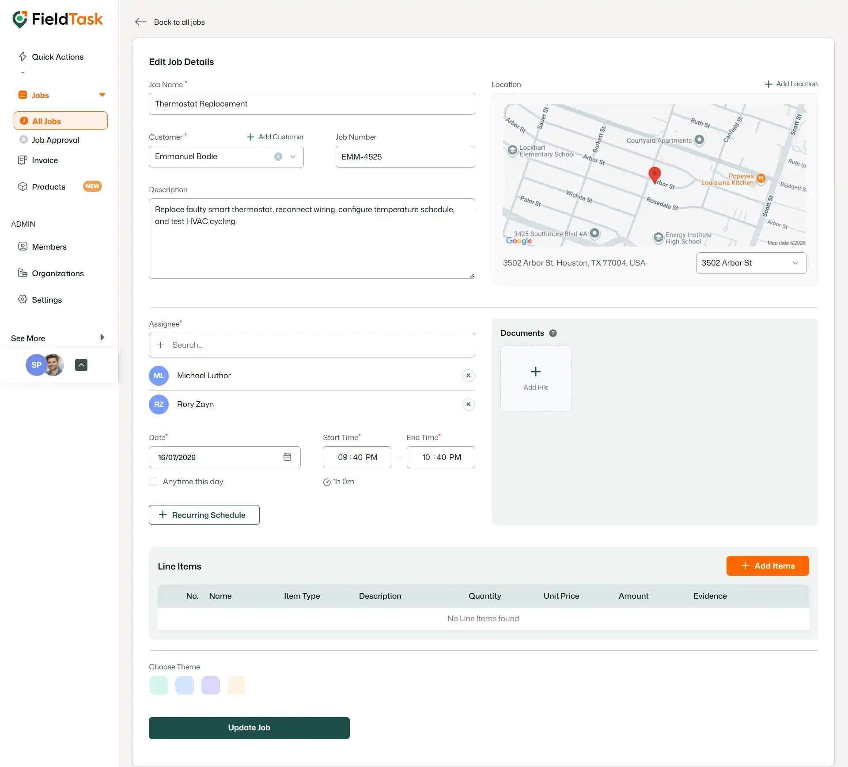This screenshot has height=767, width=848.
Task: Clear the Emmanuel Bodie customer selection
Action: 278,157
